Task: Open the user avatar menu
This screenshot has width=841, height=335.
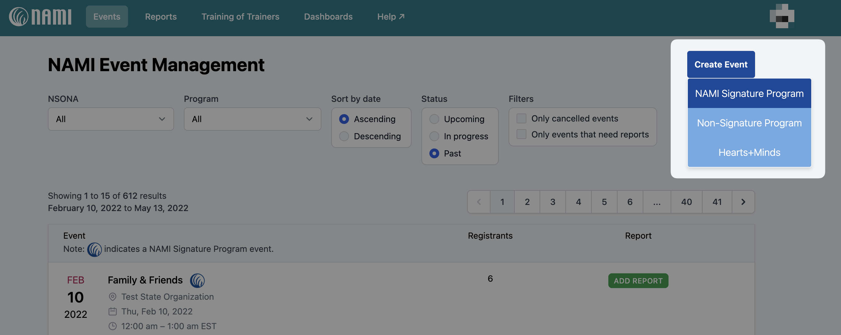Action: pyautogui.click(x=781, y=16)
